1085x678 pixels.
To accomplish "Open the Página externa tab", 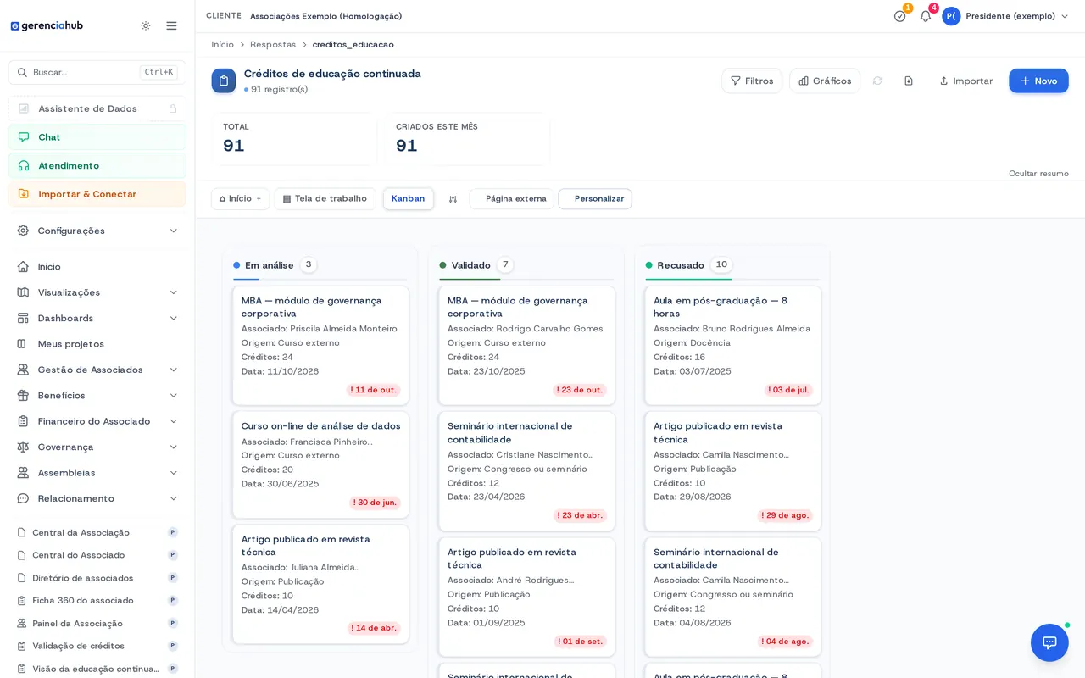I will [x=512, y=199].
